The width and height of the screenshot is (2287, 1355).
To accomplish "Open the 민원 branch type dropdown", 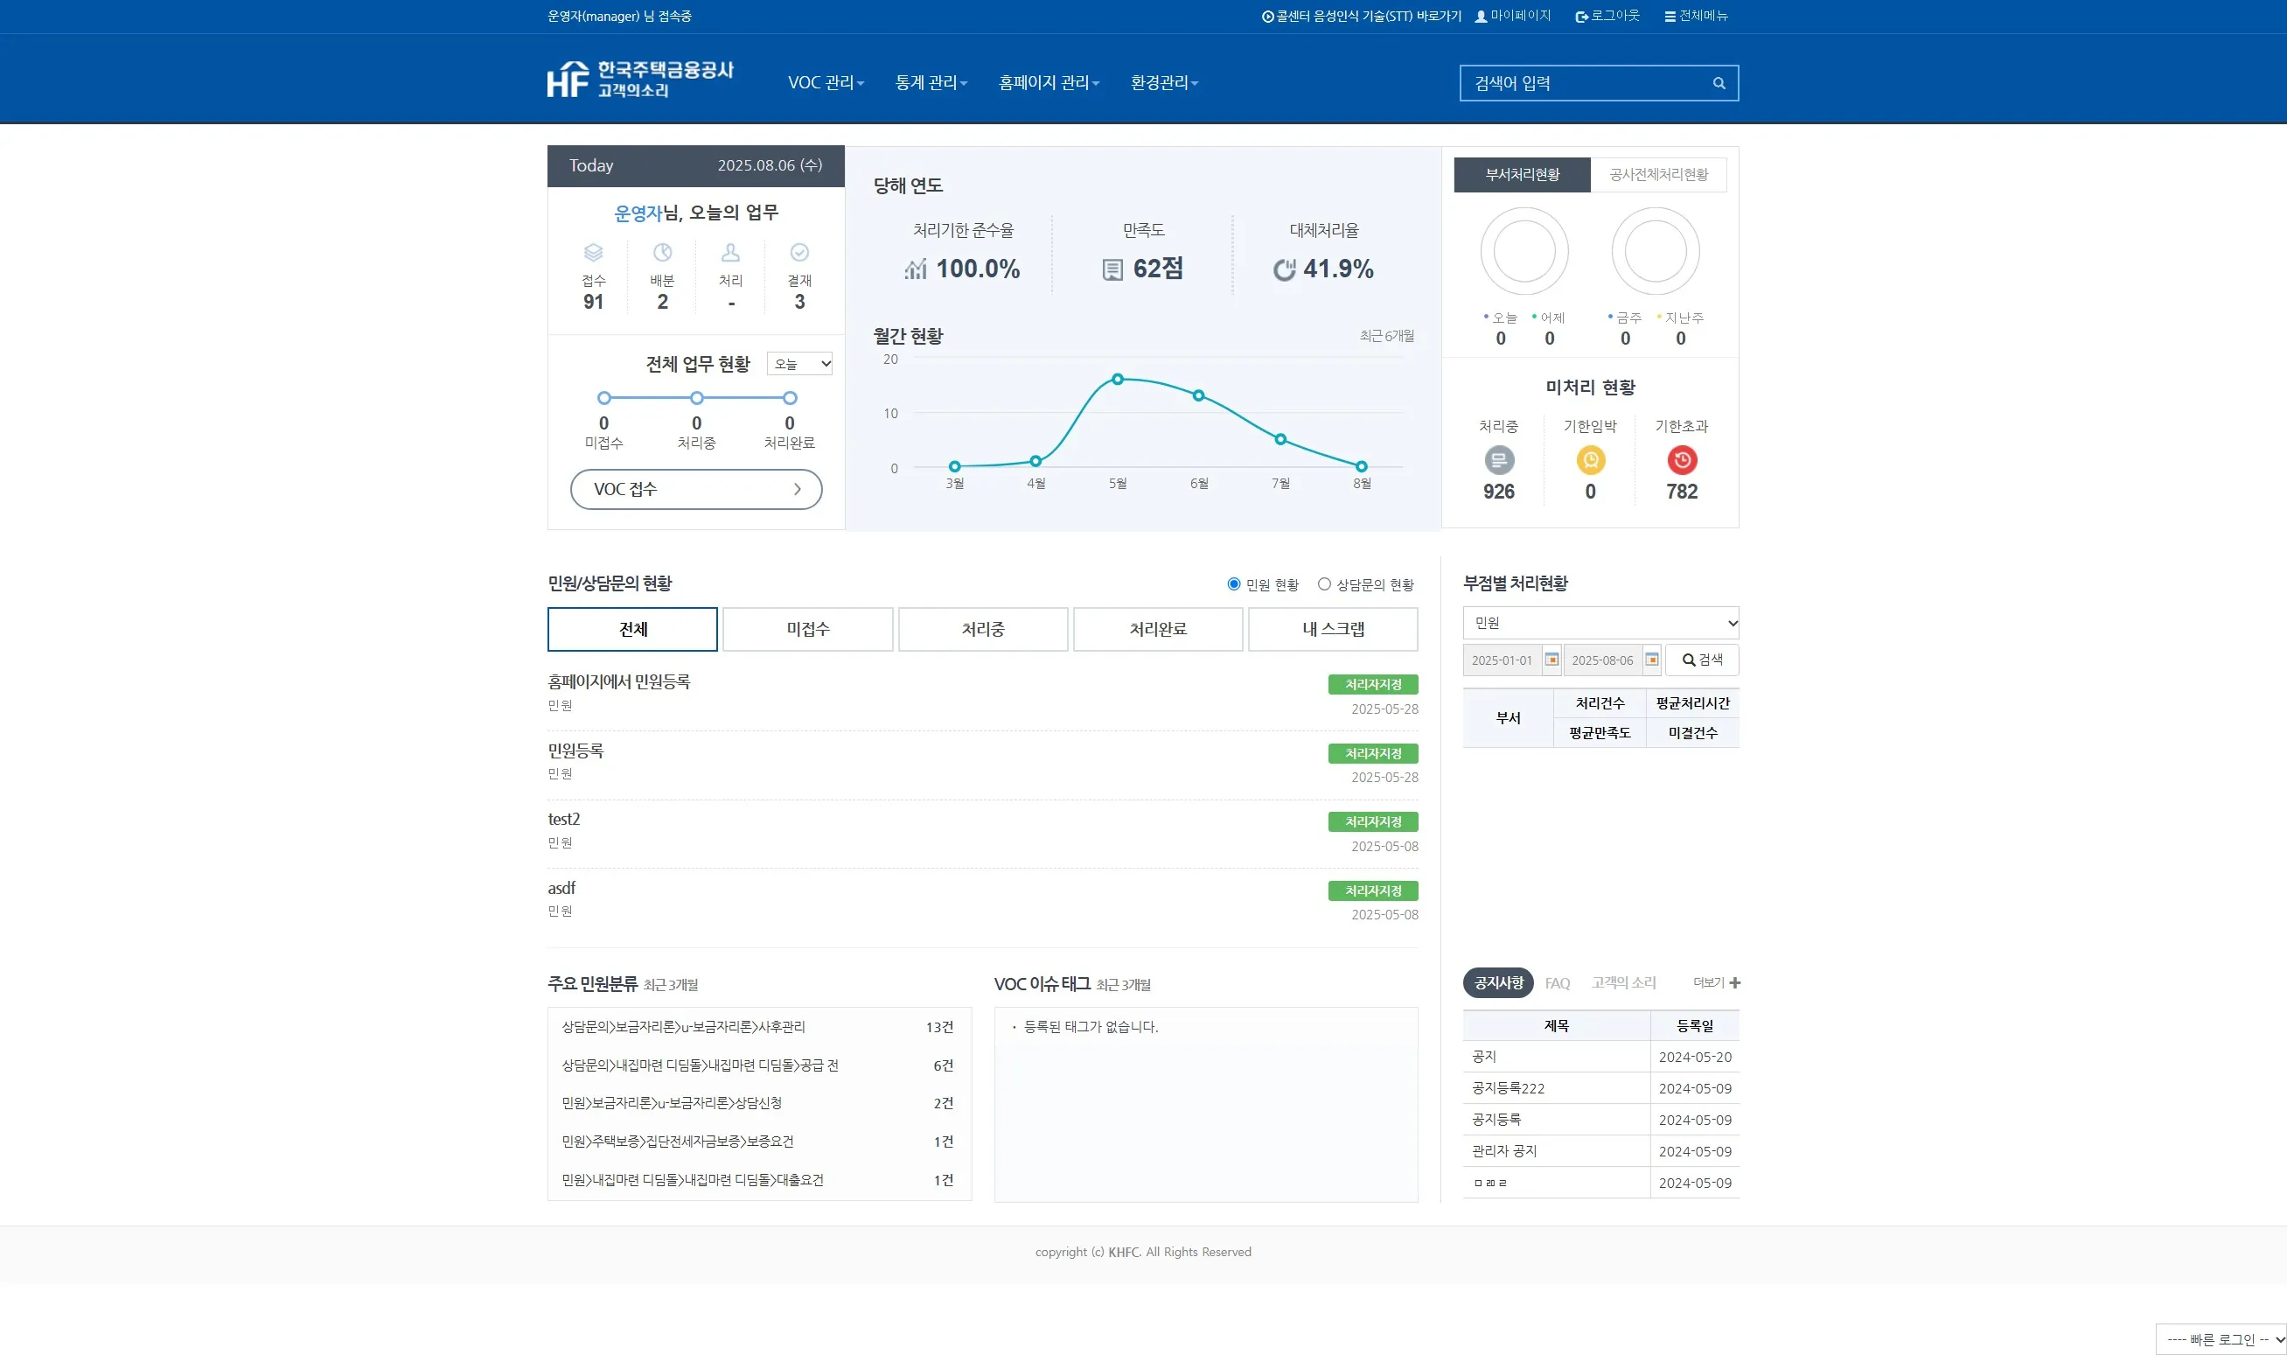I will pos(1600,623).
